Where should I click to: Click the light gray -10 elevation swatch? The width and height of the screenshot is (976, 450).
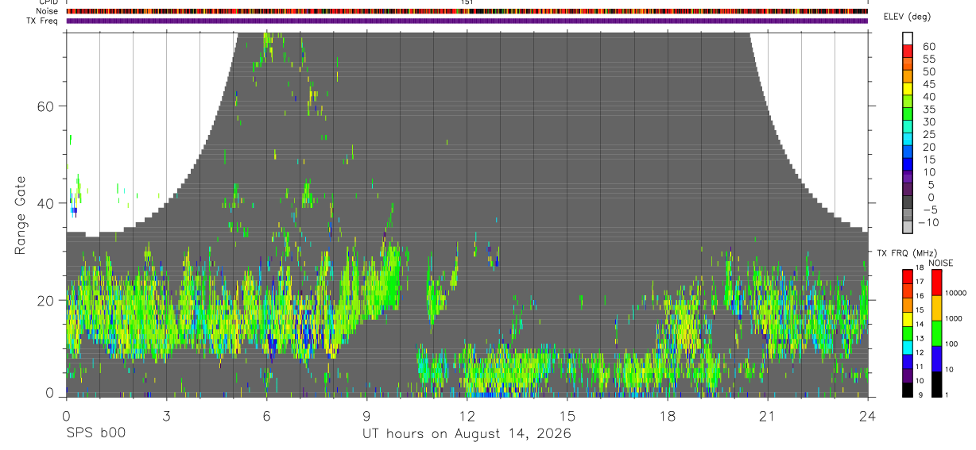908,228
